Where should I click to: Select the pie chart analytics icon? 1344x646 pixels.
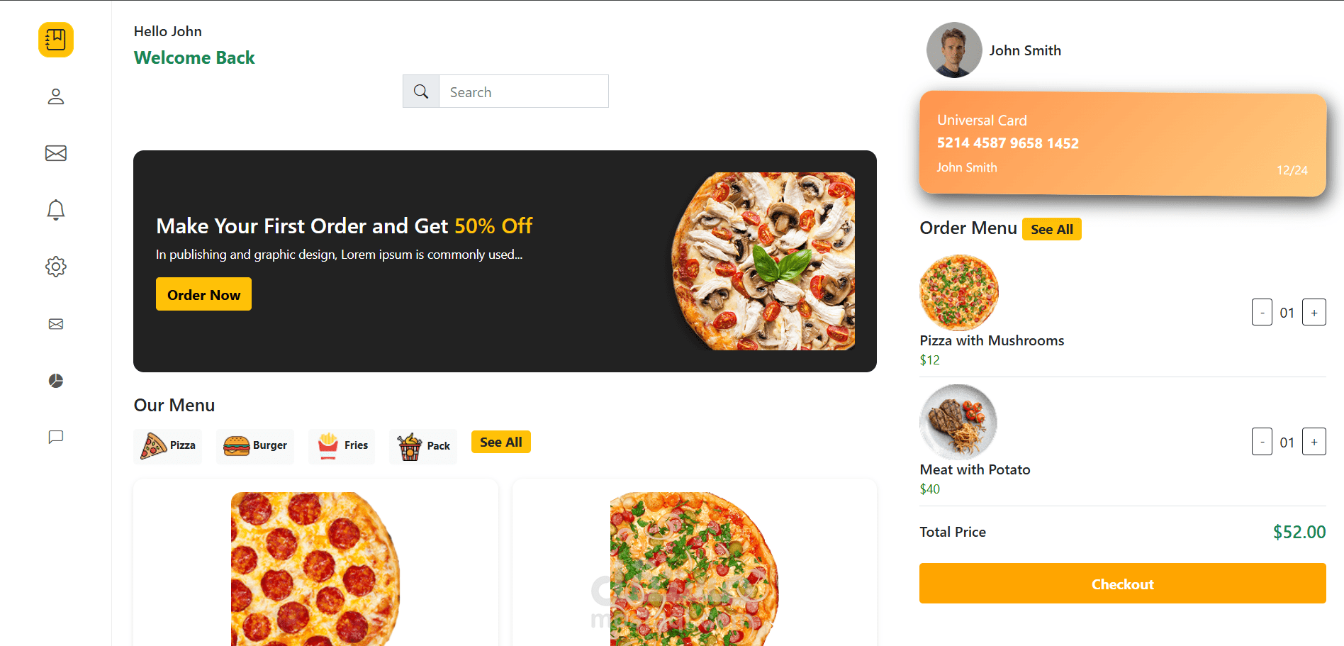[x=55, y=381]
